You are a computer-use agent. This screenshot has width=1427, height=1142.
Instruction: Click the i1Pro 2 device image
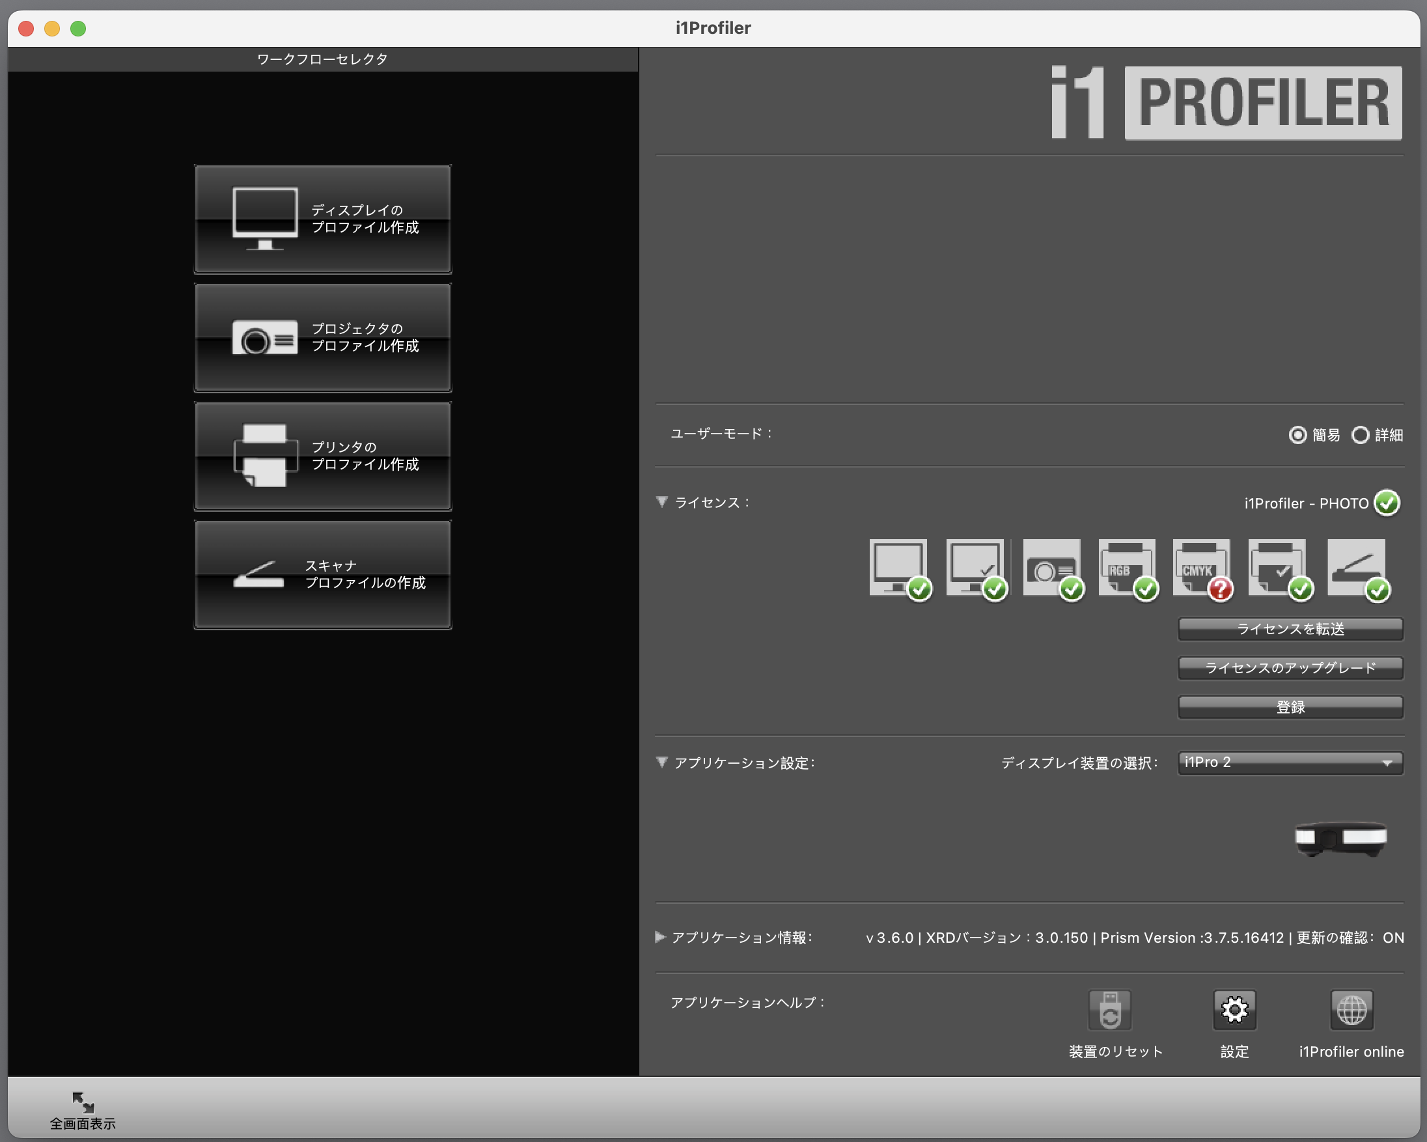pos(1341,838)
